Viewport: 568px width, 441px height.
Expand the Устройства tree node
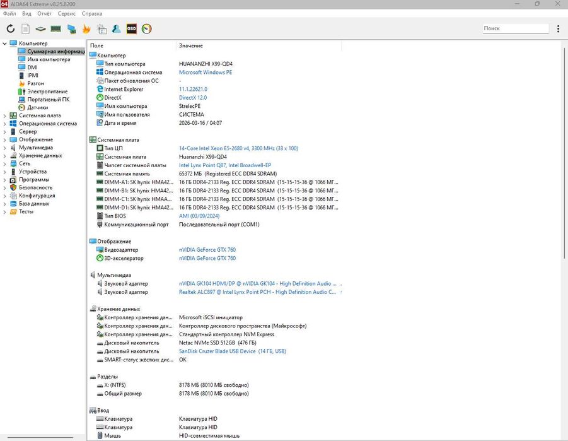tap(4, 172)
